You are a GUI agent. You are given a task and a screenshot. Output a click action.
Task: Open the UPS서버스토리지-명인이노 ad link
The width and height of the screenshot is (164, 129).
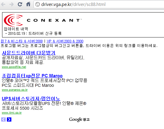click(31, 99)
